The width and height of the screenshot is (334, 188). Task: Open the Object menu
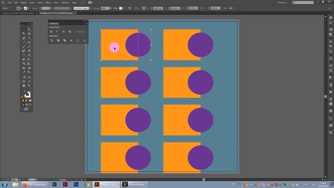pos(23,3)
